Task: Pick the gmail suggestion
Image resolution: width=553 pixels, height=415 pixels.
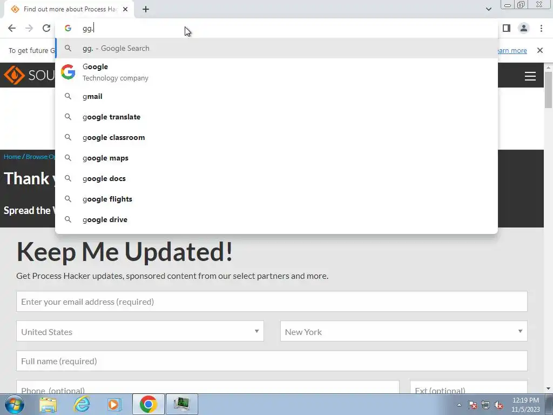Action: (x=276, y=96)
